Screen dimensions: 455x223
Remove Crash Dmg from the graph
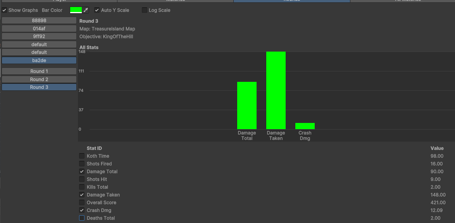[x=82, y=210]
